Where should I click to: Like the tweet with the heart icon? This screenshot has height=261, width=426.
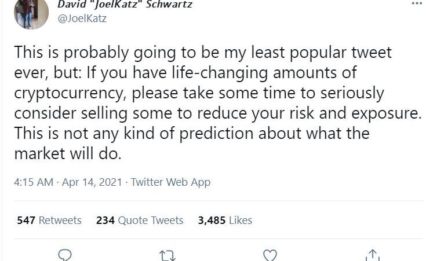tap(270, 255)
